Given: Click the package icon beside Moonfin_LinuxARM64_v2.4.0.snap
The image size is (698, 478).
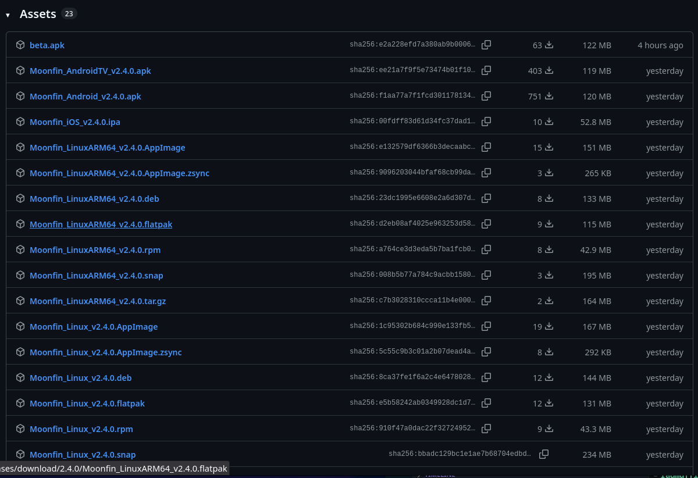Looking at the screenshot, I should (20, 275).
